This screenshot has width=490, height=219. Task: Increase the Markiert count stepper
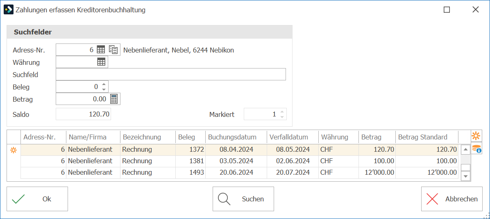click(282, 112)
